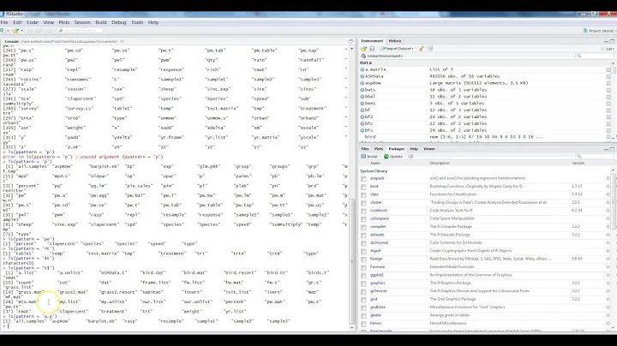Click the Save workspace icon in Environment pane
The width and height of the screenshot is (617, 346).
[372, 49]
